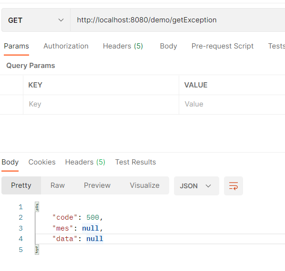Select the Visualize response view
This screenshot has height=271, width=285.
145,185
